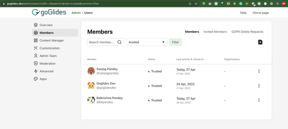
Task: Click Trusted status of Goglides Dev
Action: point(155,86)
